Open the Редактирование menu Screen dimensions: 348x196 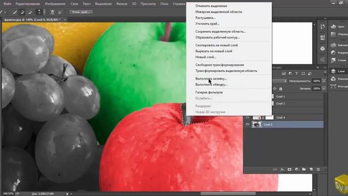coord(28,4)
